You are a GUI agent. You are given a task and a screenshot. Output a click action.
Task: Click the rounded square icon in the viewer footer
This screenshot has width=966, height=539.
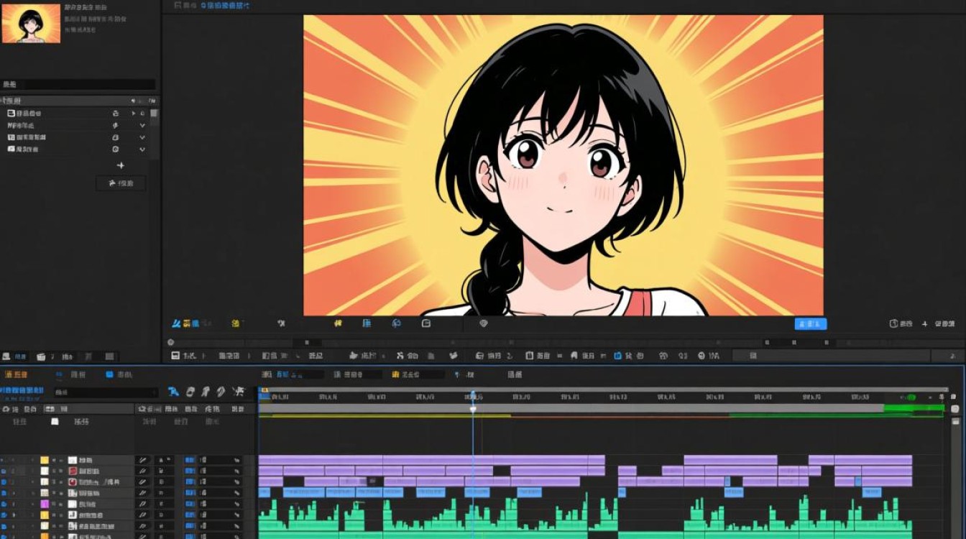[425, 323]
